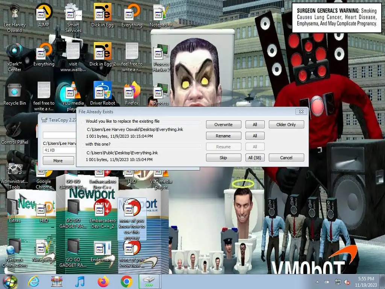Open the Windows Start menu
Screen dimensions: 385x289
[x=10, y=282]
